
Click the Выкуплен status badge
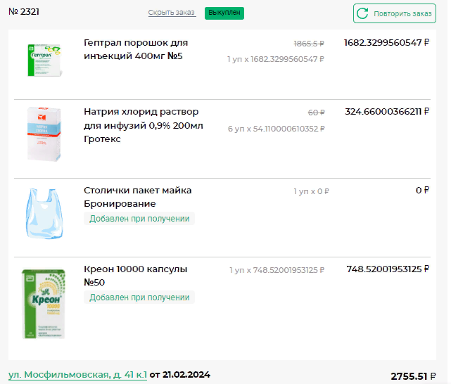224,13
